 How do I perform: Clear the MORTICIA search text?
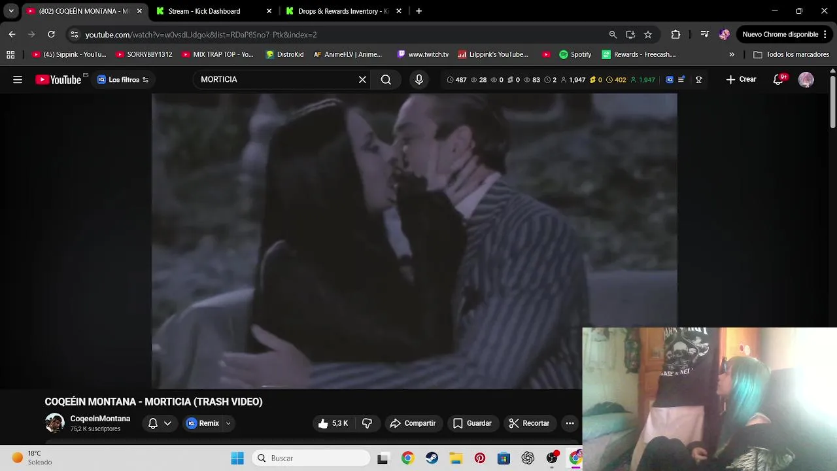(x=362, y=80)
